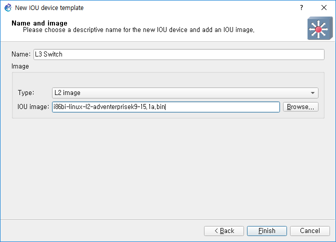
Task: Finish creating the IOU device template
Action: click(x=267, y=231)
